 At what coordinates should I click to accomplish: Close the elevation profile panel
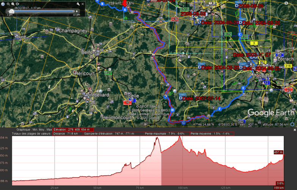coord(295,130)
